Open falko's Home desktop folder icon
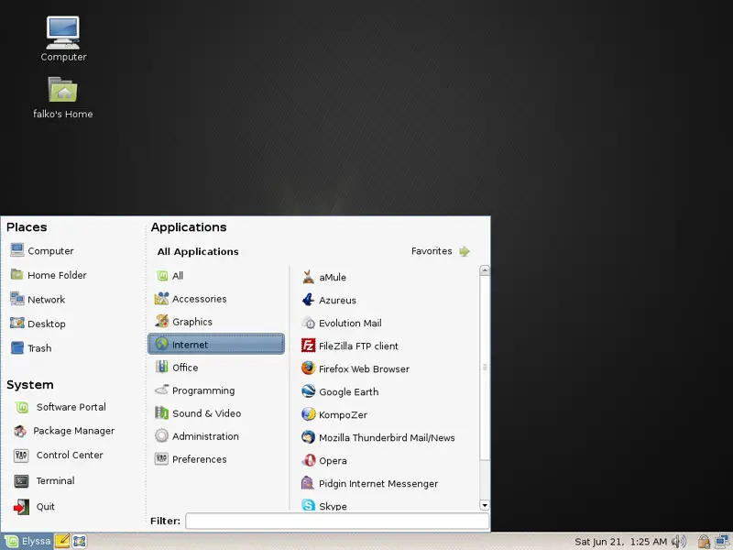 [x=62, y=98]
